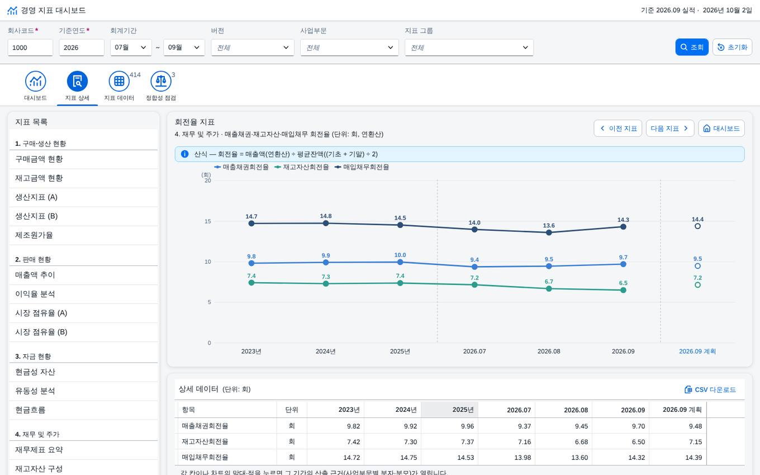Toggle 매입채무회전율 legend entry
760x475 pixels.
[x=362, y=167]
